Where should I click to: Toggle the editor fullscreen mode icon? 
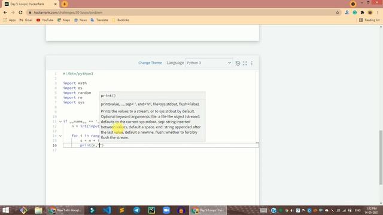click(245, 63)
